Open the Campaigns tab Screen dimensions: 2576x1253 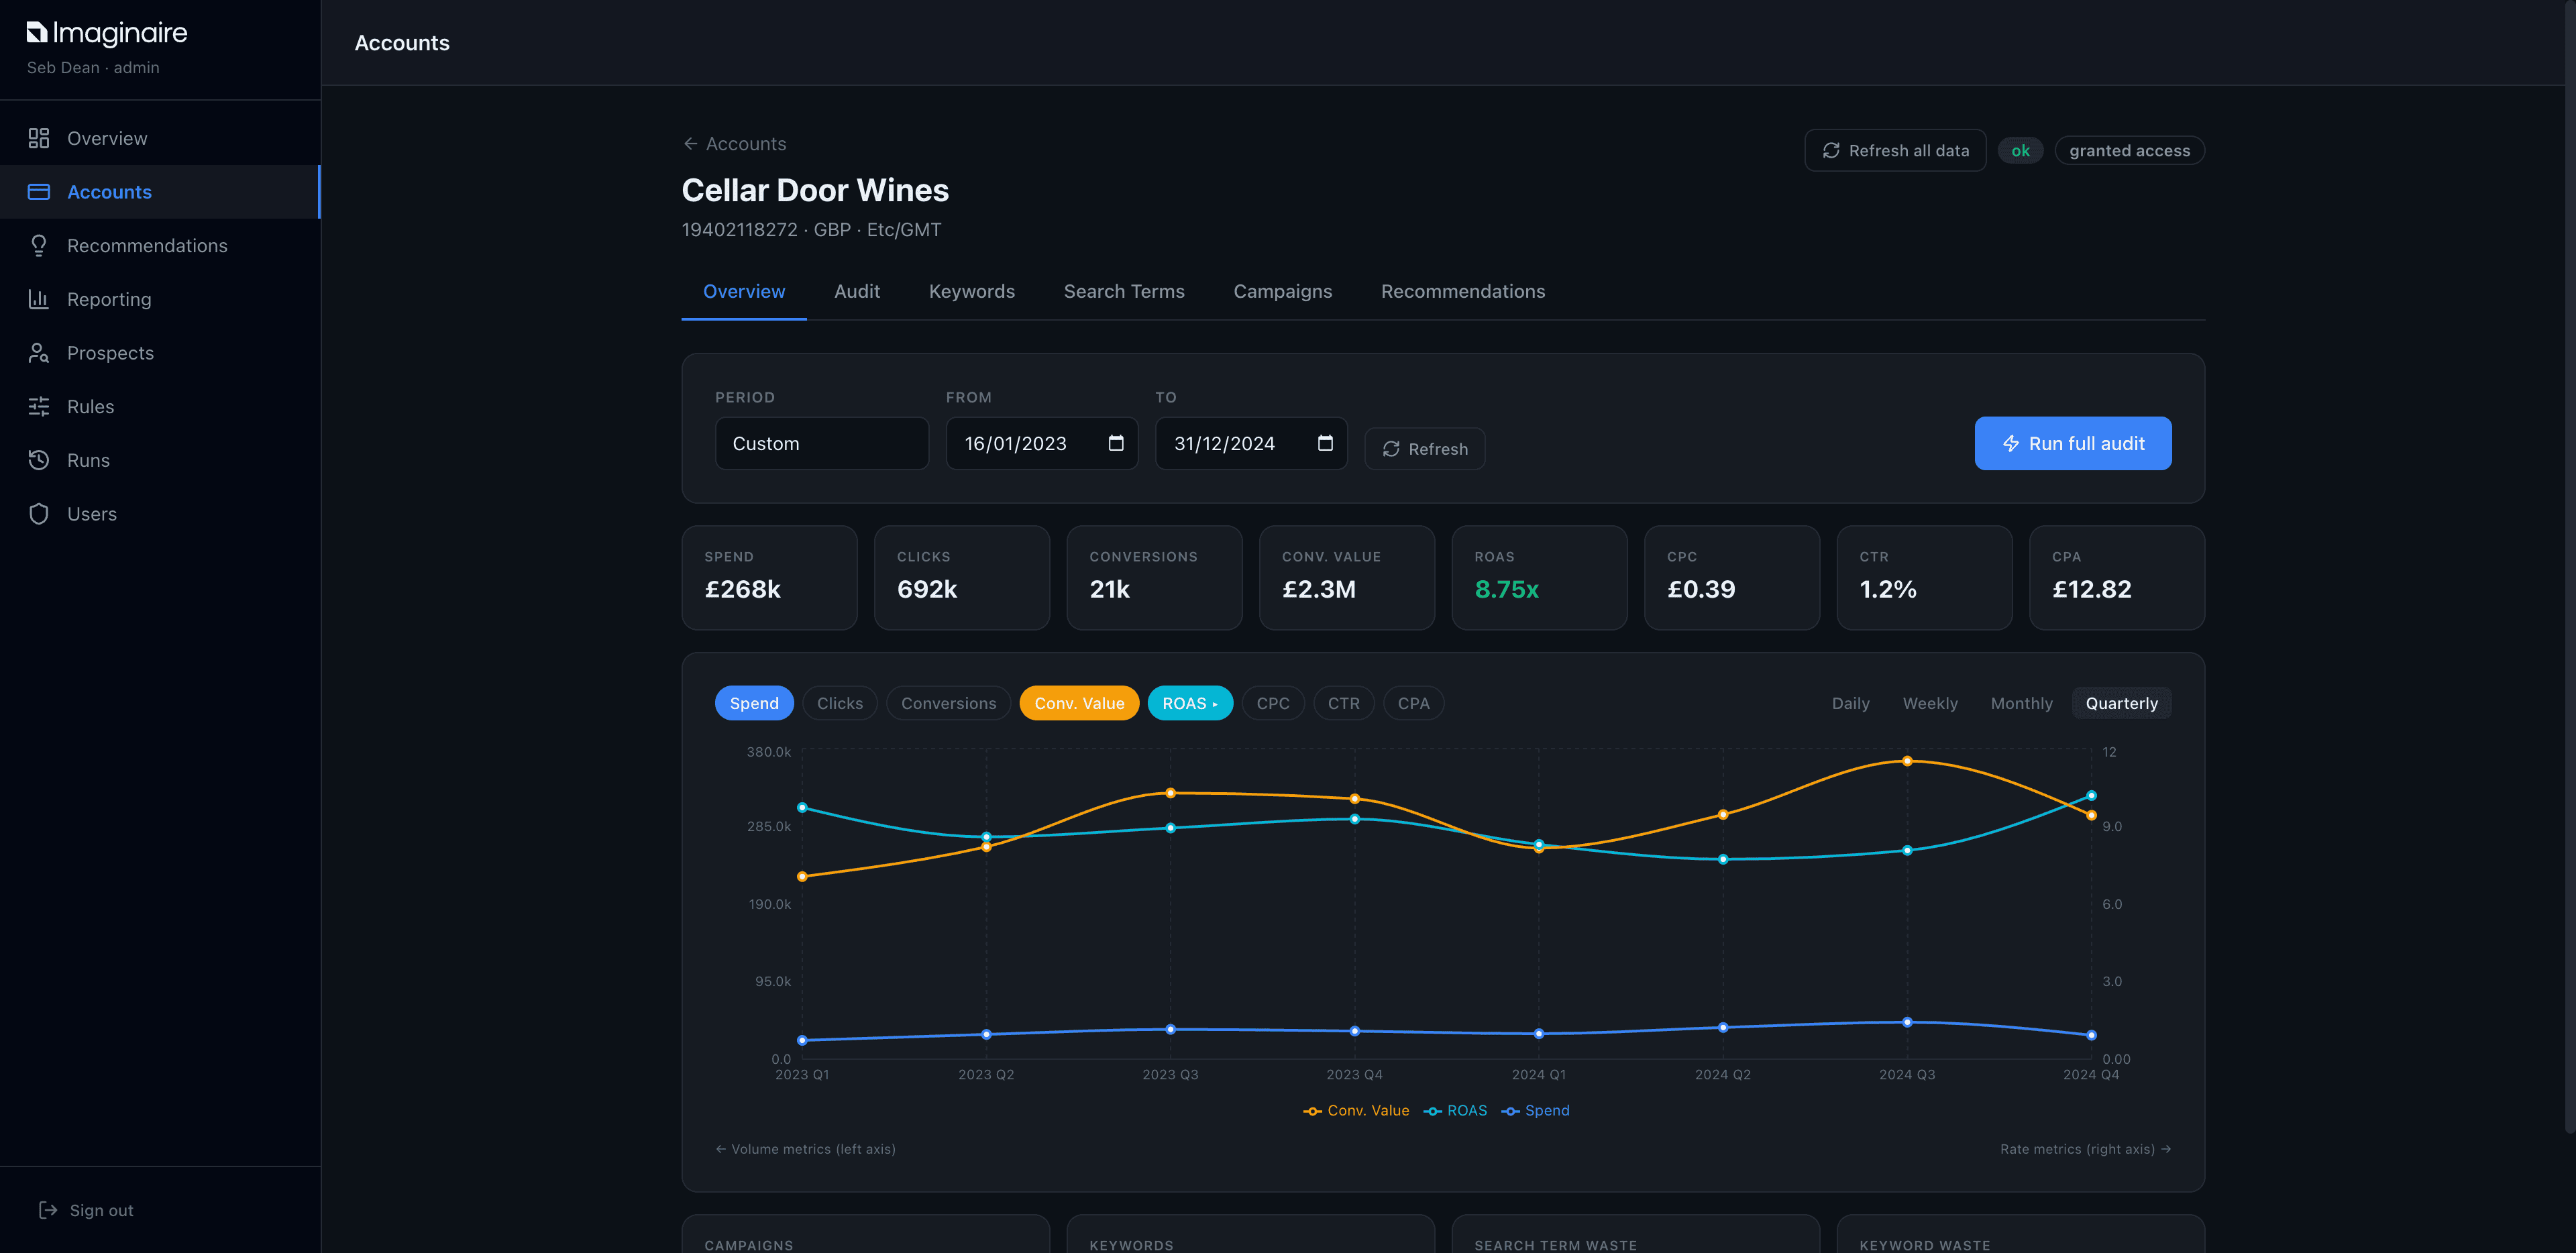1282,291
